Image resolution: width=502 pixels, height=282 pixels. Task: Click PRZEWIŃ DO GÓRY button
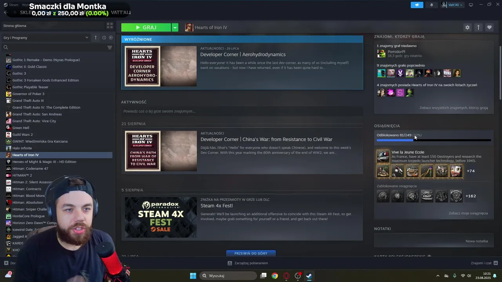tap(251, 253)
